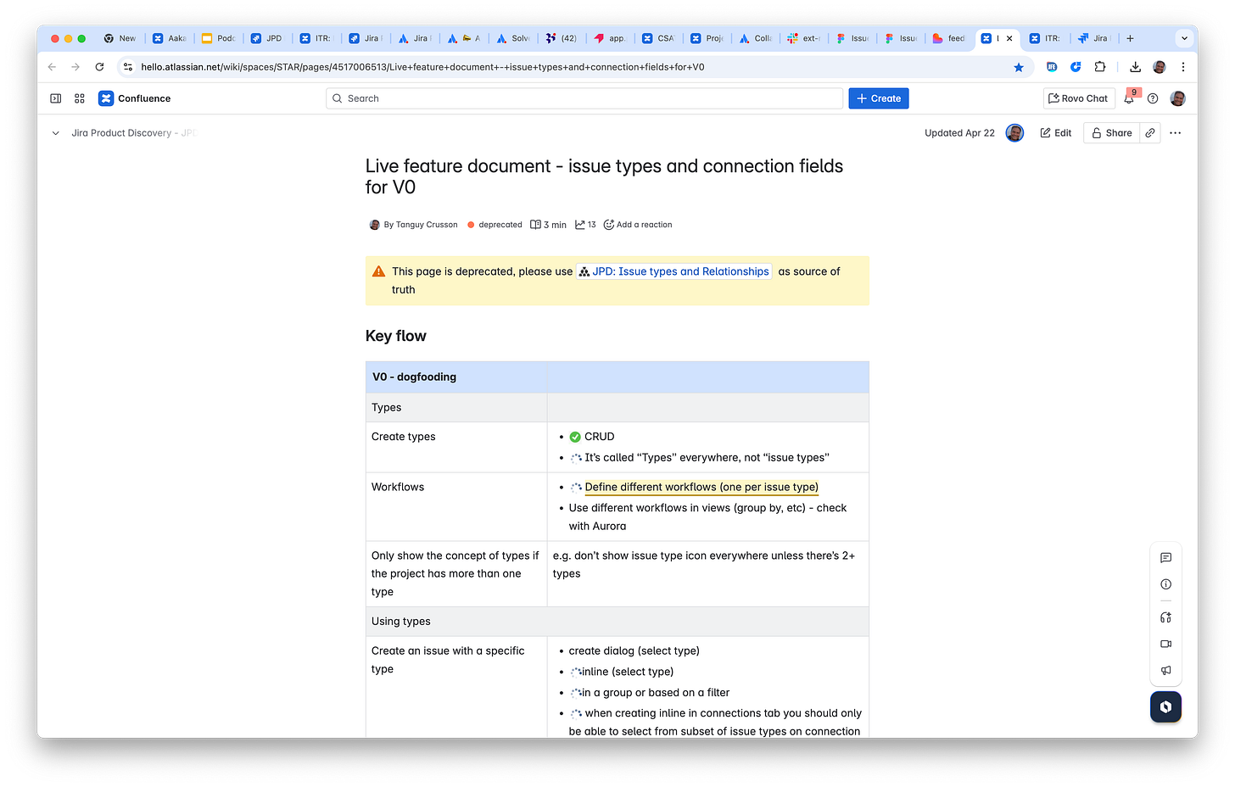
Task: Open the tab search dropdown arrow
Action: pyautogui.click(x=1184, y=38)
